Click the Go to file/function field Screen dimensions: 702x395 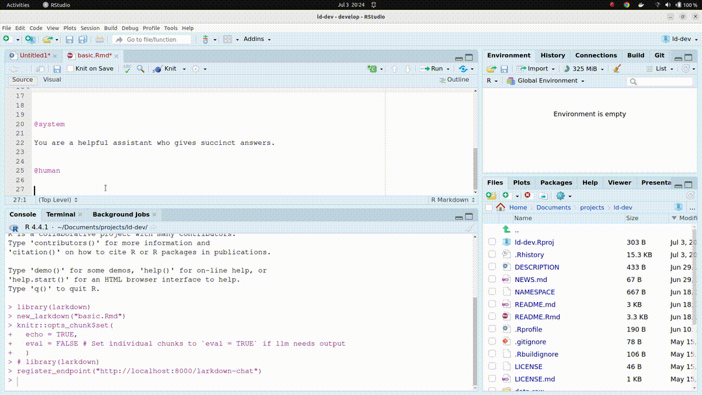pos(152,40)
